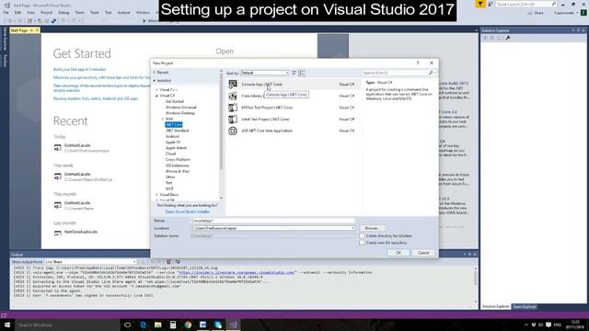The image size is (589, 331).
Task: Open the File menu
Action: coord(6,12)
